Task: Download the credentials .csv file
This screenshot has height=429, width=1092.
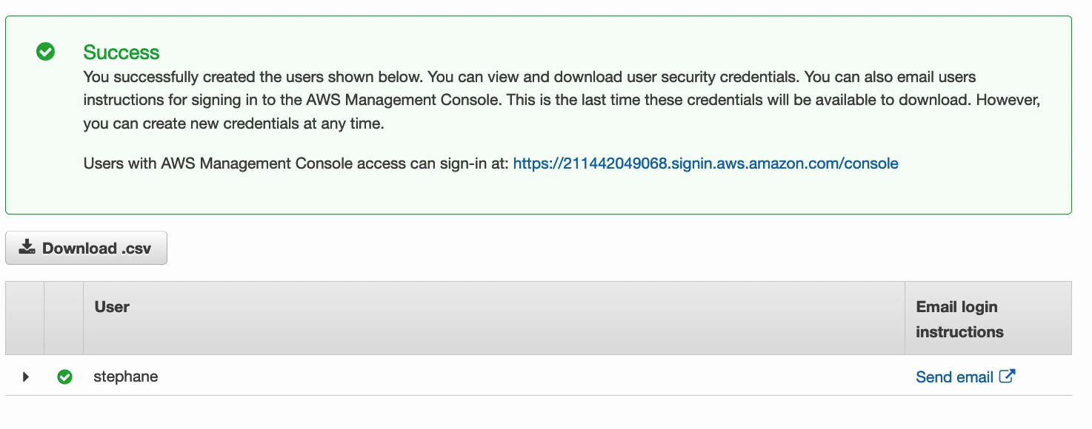Action: [86, 248]
